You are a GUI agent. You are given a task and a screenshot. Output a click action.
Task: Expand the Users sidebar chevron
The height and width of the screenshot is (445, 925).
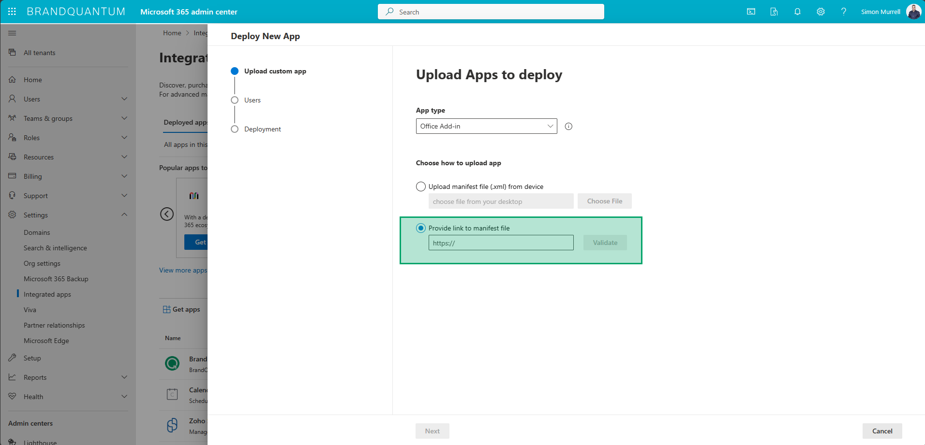point(124,99)
